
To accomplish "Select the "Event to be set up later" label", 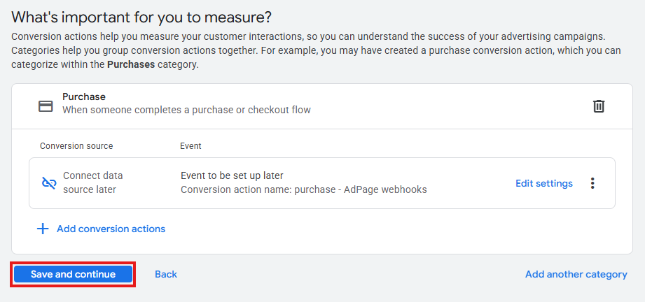I will tap(232, 175).
